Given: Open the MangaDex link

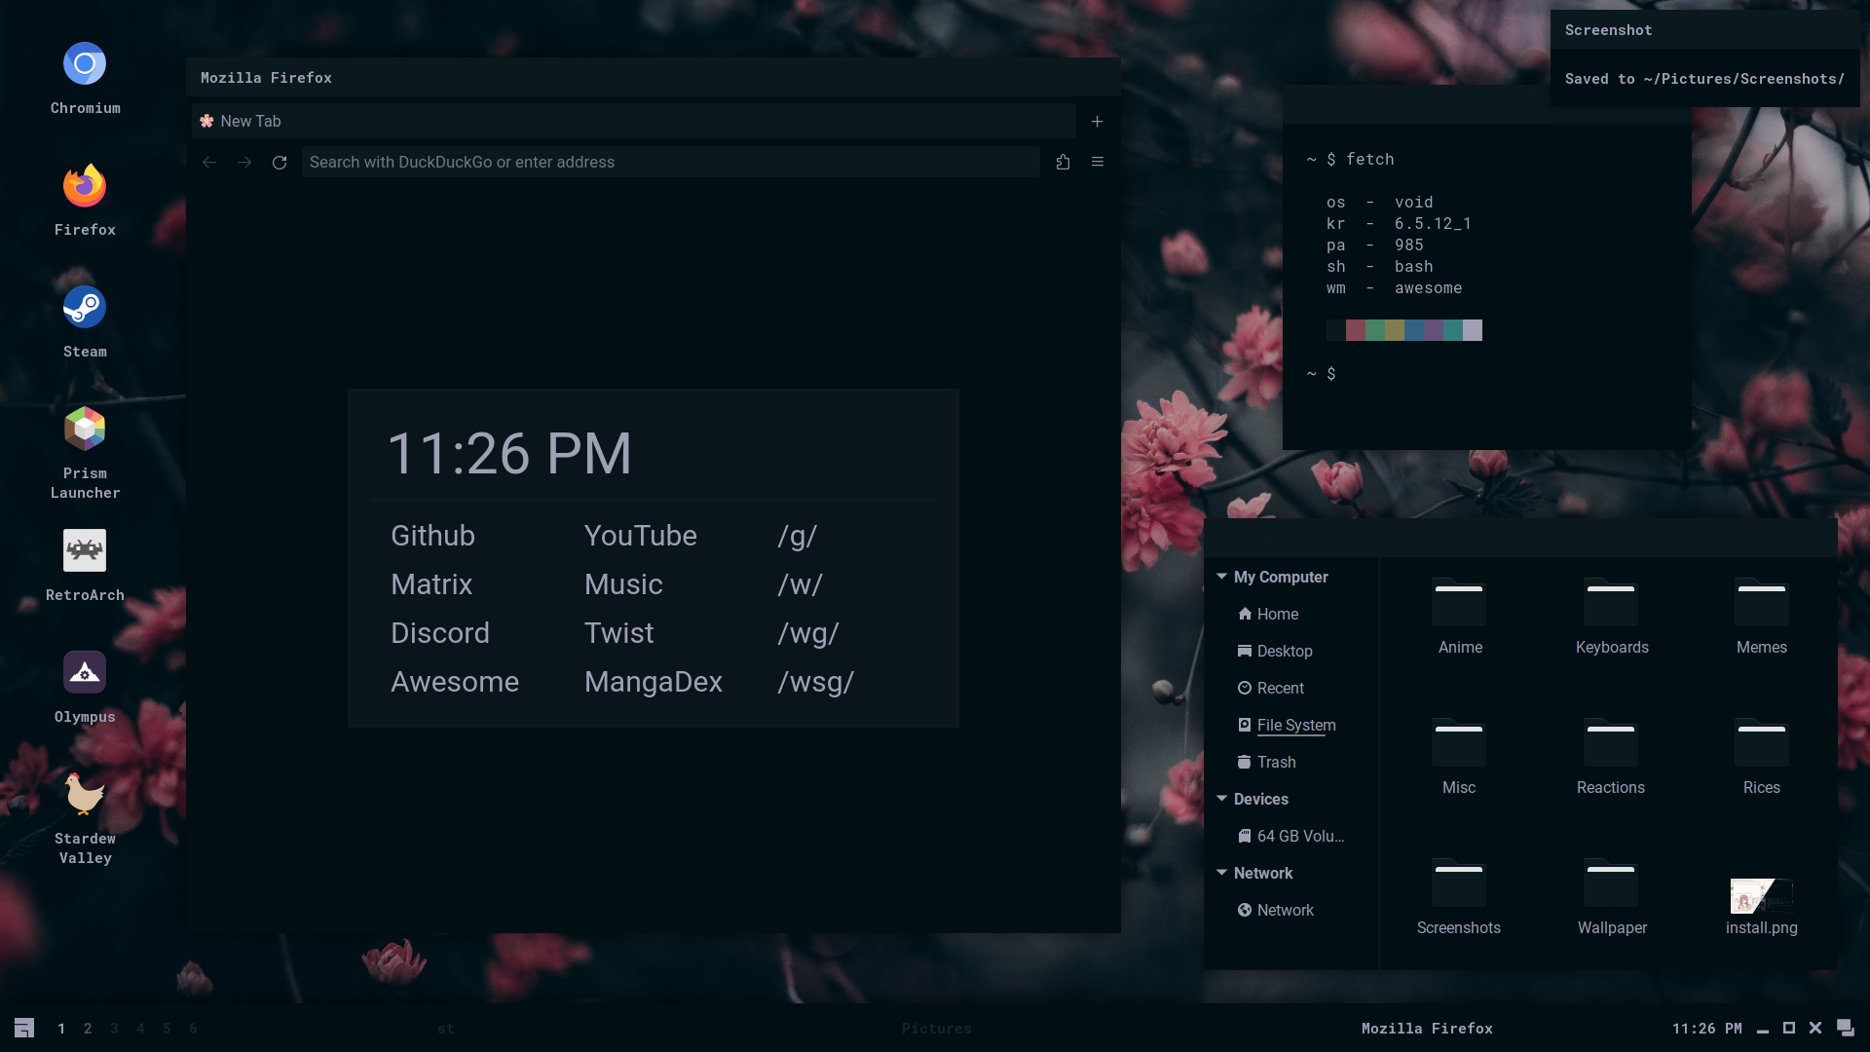Looking at the screenshot, I should point(653,682).
